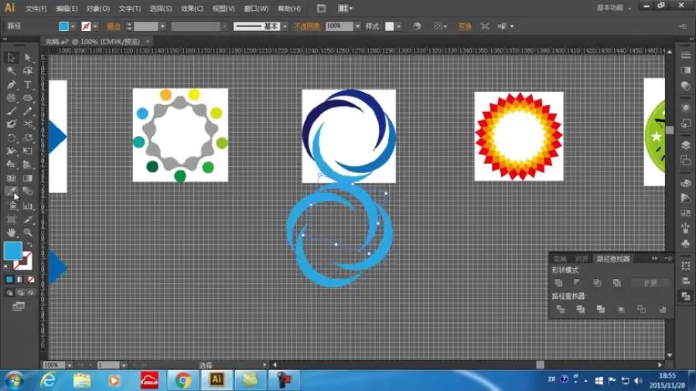Screen dimensions: 696x391
Task: Click Intersect shape mode in Pathfinder
Action: pos(597,282)
